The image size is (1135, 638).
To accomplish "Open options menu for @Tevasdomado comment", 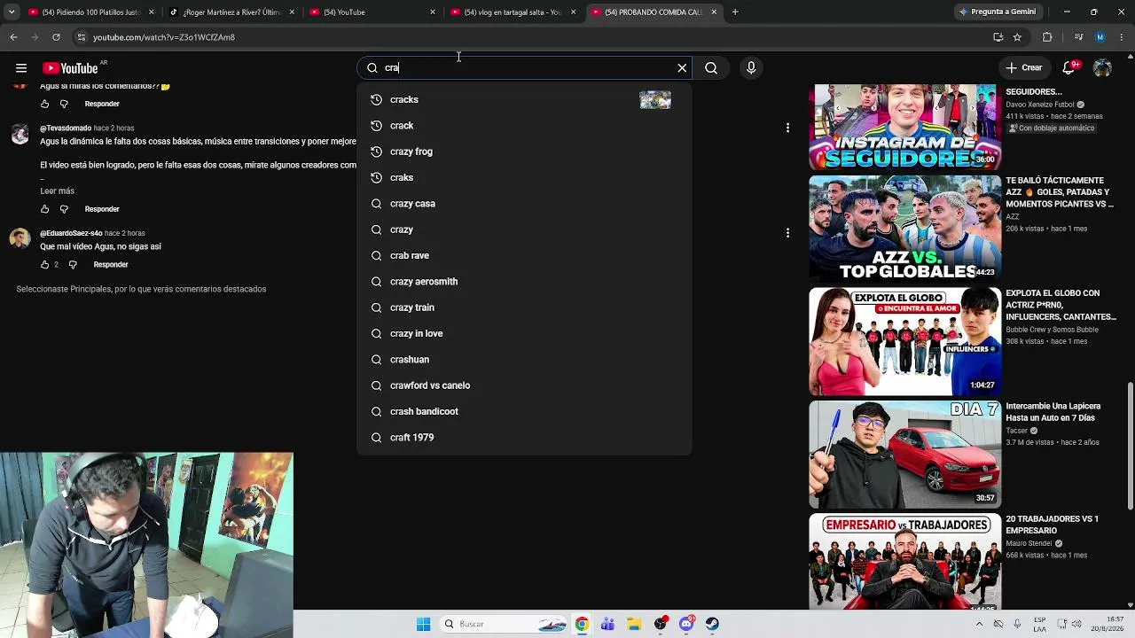I will [787, 128].
